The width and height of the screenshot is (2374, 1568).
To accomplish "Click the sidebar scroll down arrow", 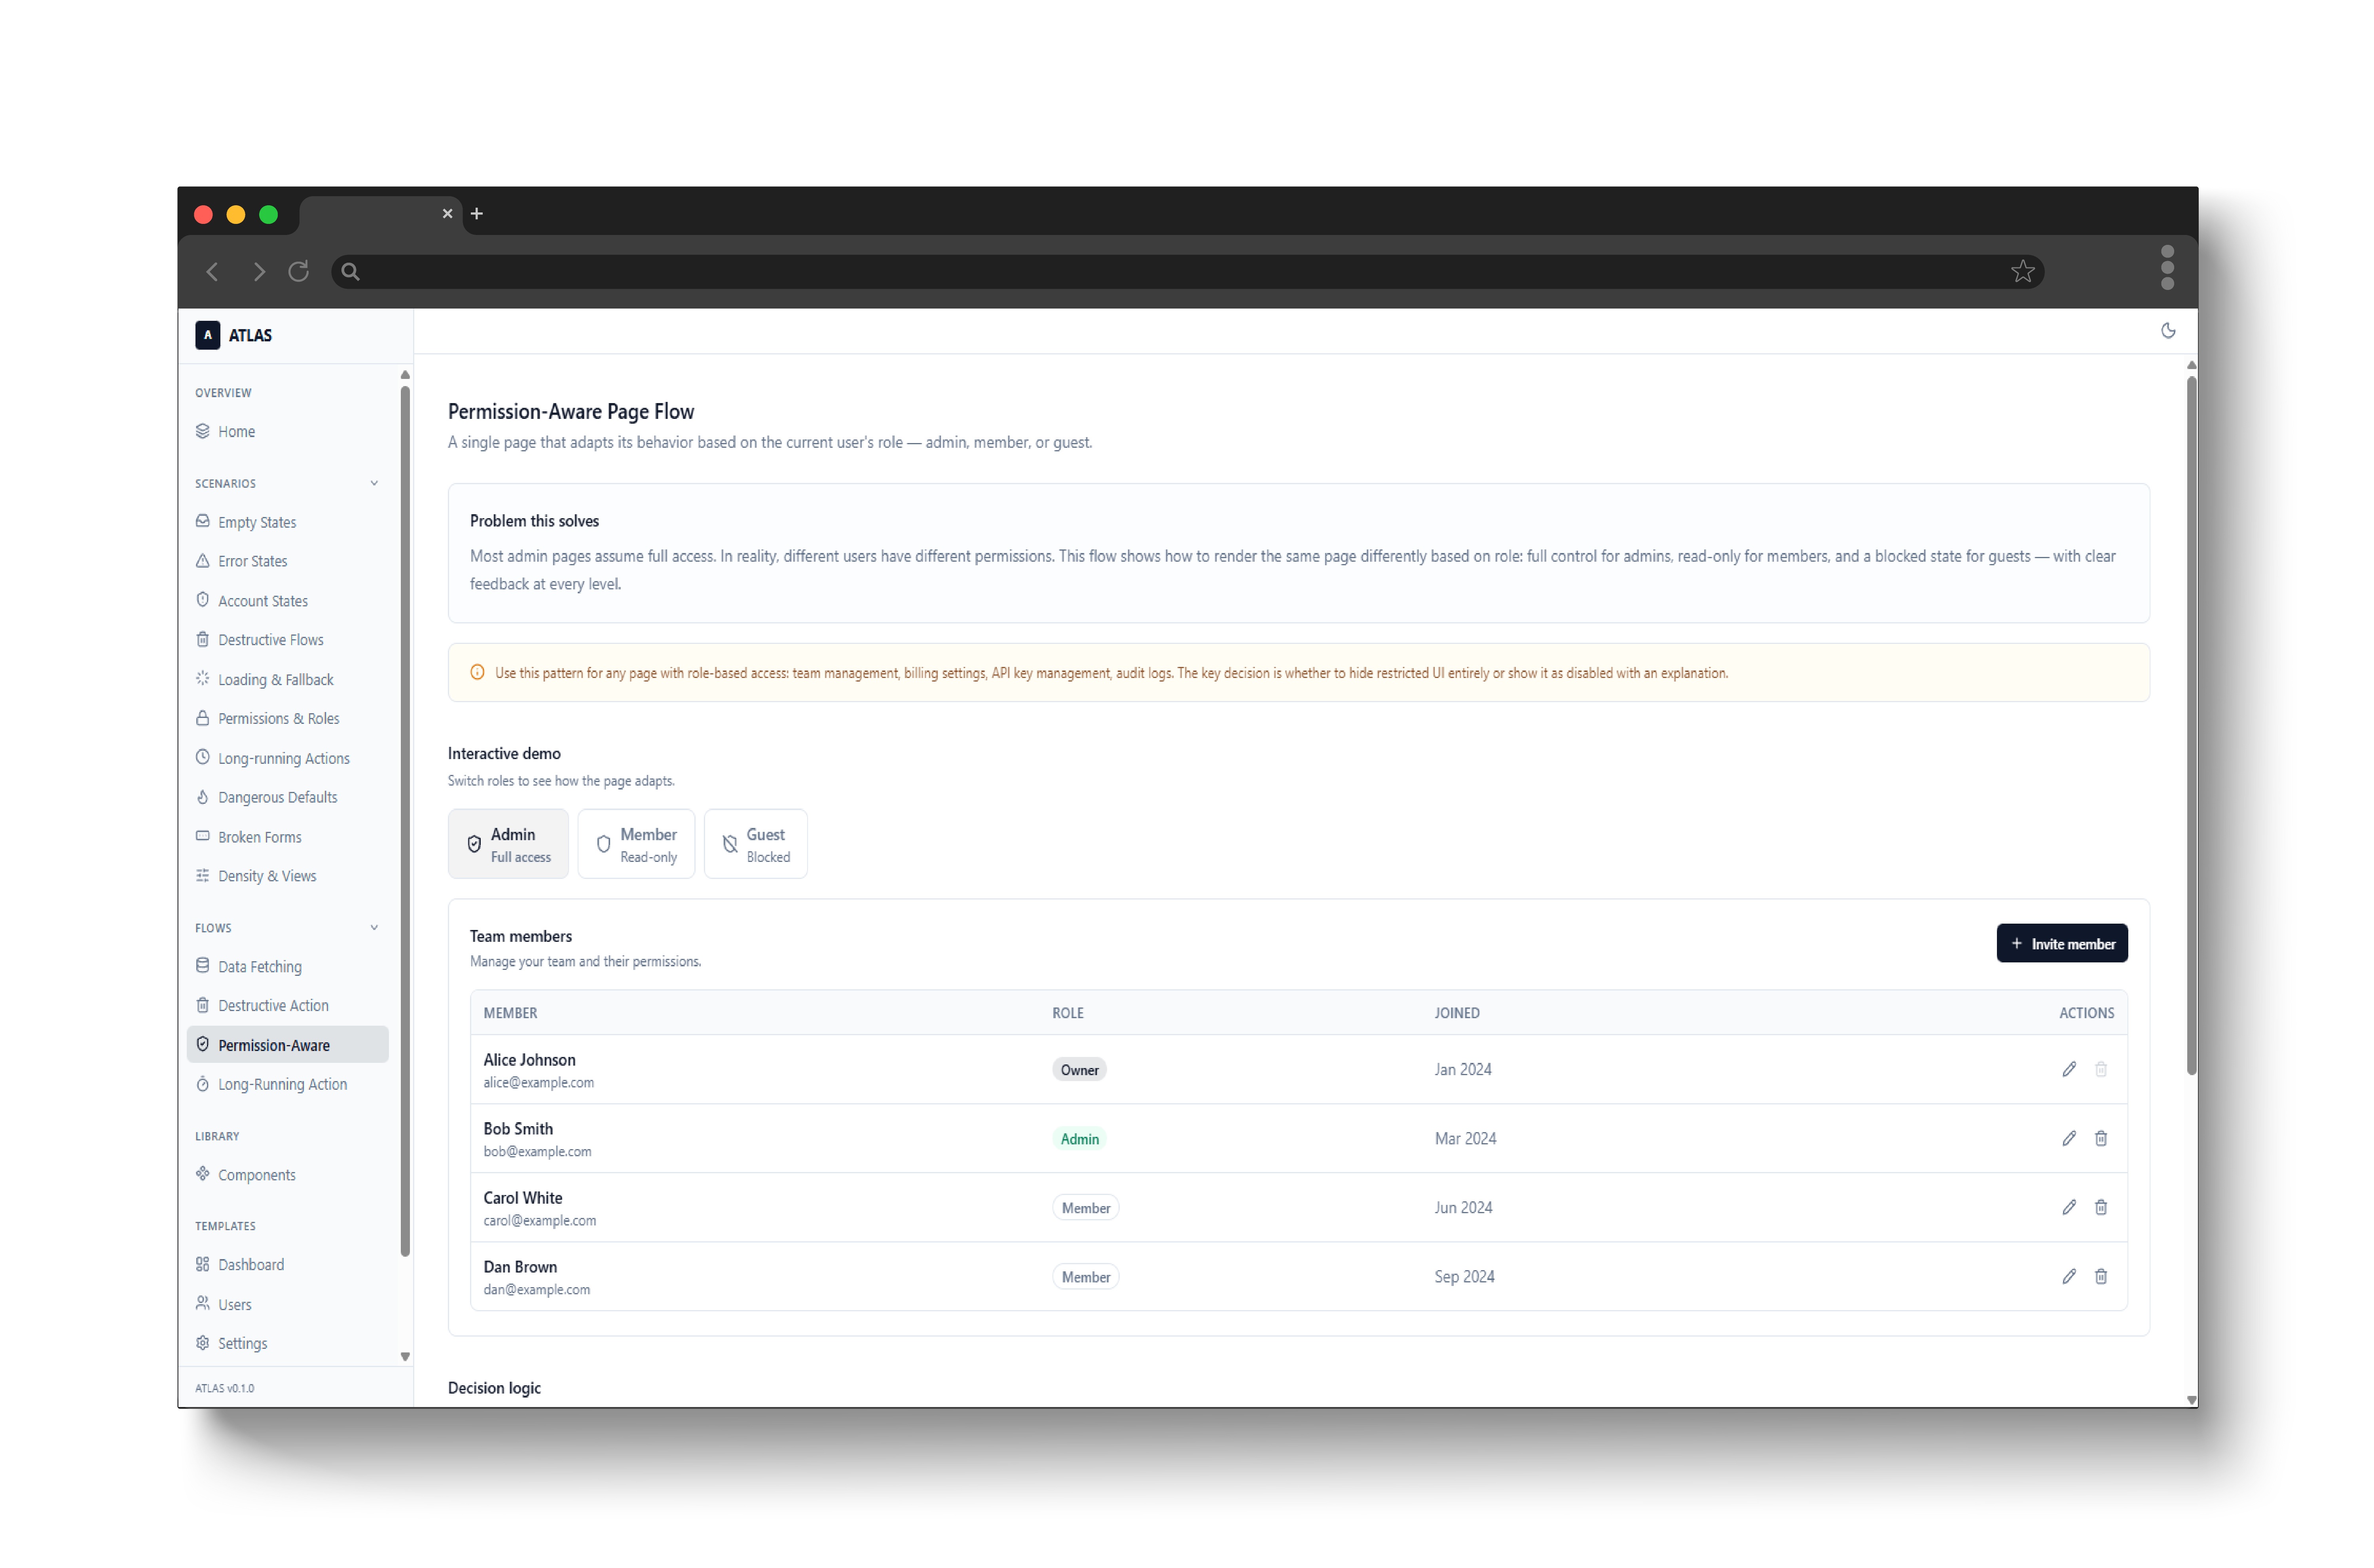I will (405, 1357).
